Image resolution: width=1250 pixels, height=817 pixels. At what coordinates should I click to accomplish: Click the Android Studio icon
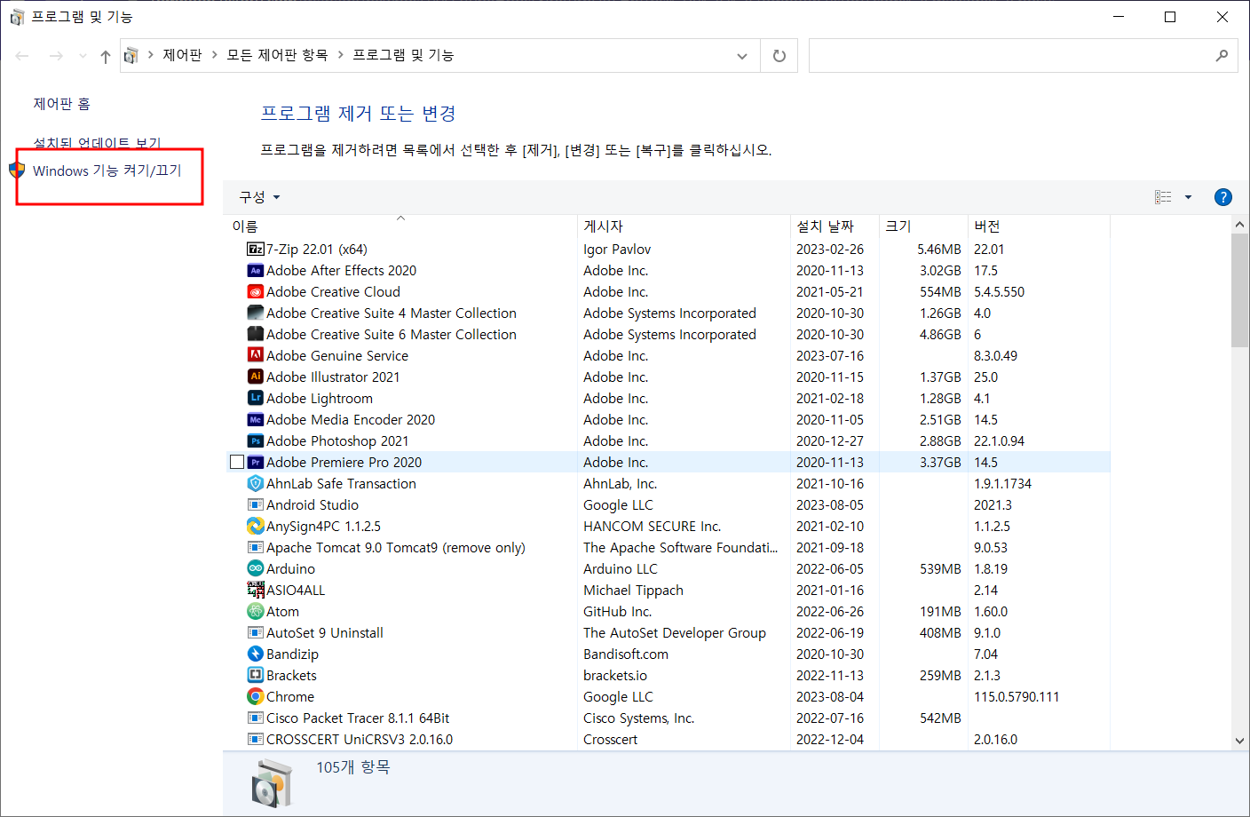tap(256, 504)
